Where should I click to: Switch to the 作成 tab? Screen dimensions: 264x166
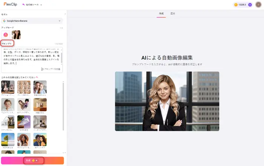(x=161, y=14)
